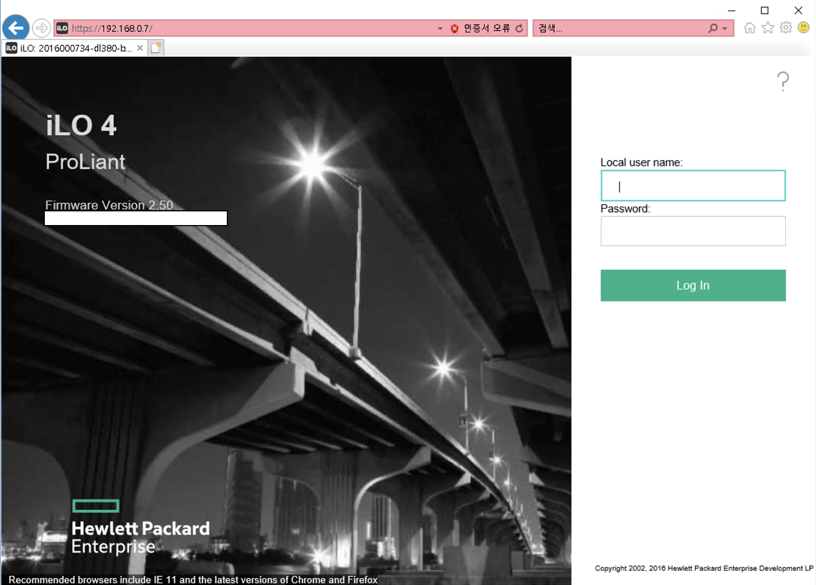The image size is (816, 585).
Task: Maximize the browser window
Action: [765, 10]
